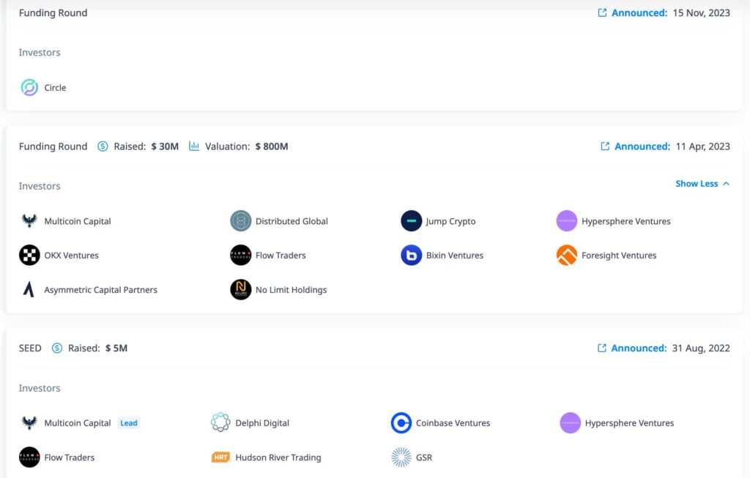Open the Announced link dated 11 Apr, 2023
Image resolution: width=750 pixels, height=478 pixels.
(x=642, y=146)
